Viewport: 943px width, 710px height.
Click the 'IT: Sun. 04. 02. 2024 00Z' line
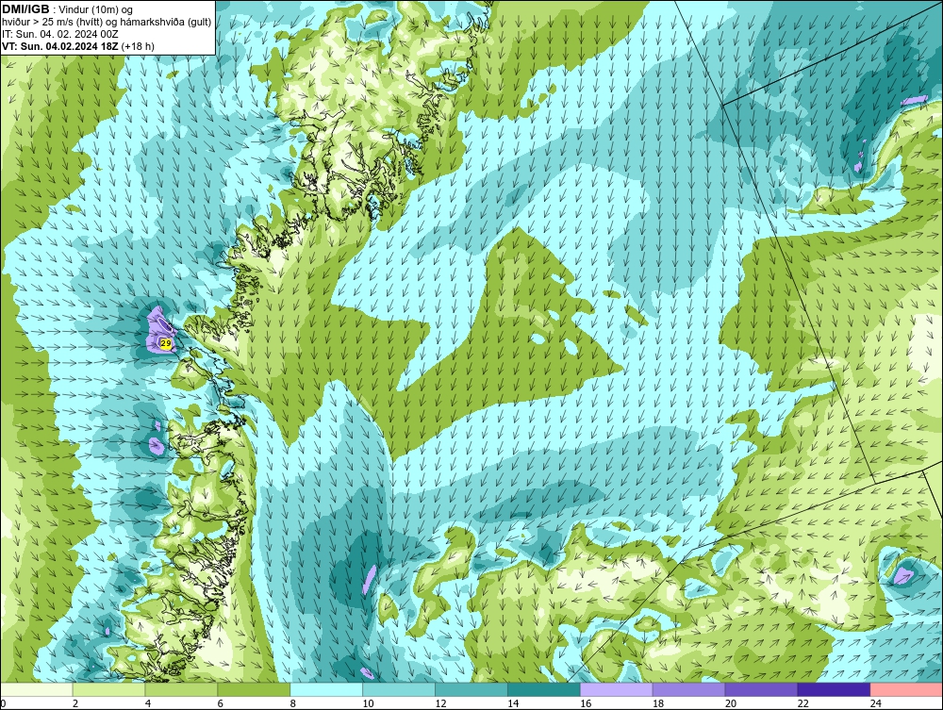60,34
